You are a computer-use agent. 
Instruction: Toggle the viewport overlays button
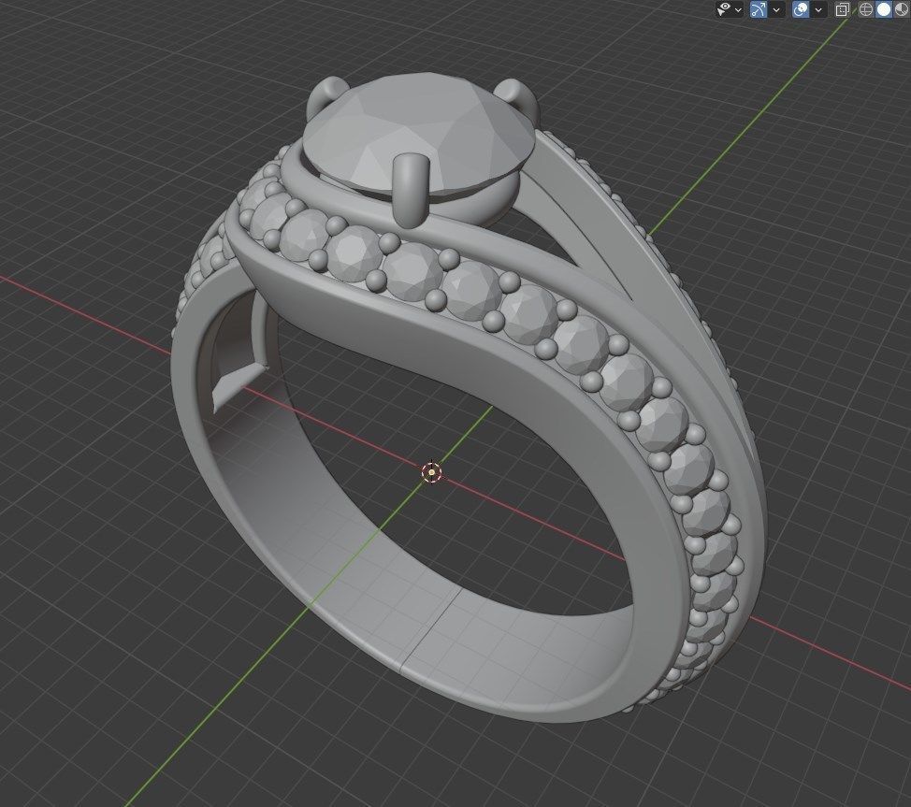[x=801, y=9]
